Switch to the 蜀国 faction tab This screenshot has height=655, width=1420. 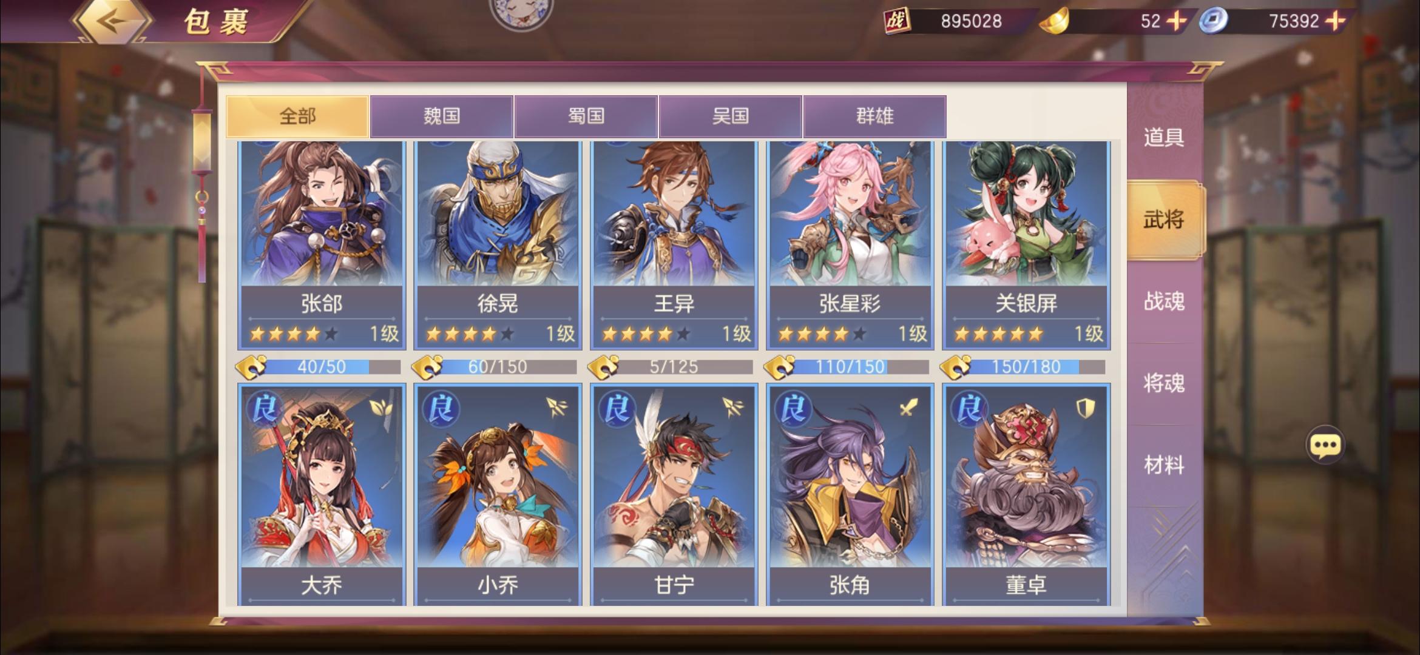click(586, 116)
